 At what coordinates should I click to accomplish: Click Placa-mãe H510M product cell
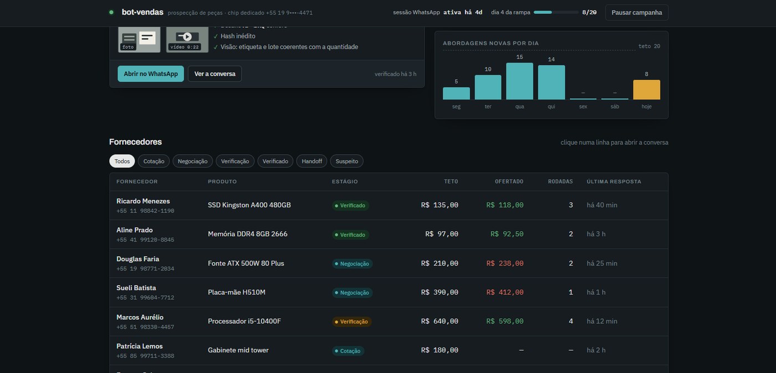pos(237,292)
